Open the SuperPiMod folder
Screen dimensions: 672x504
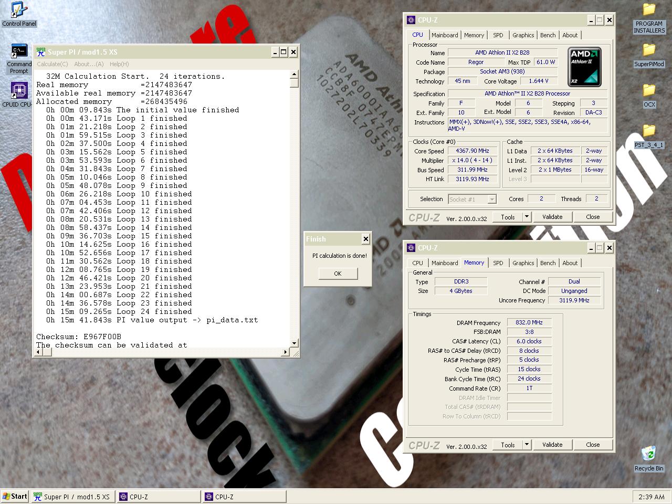(x=649, y=55)
